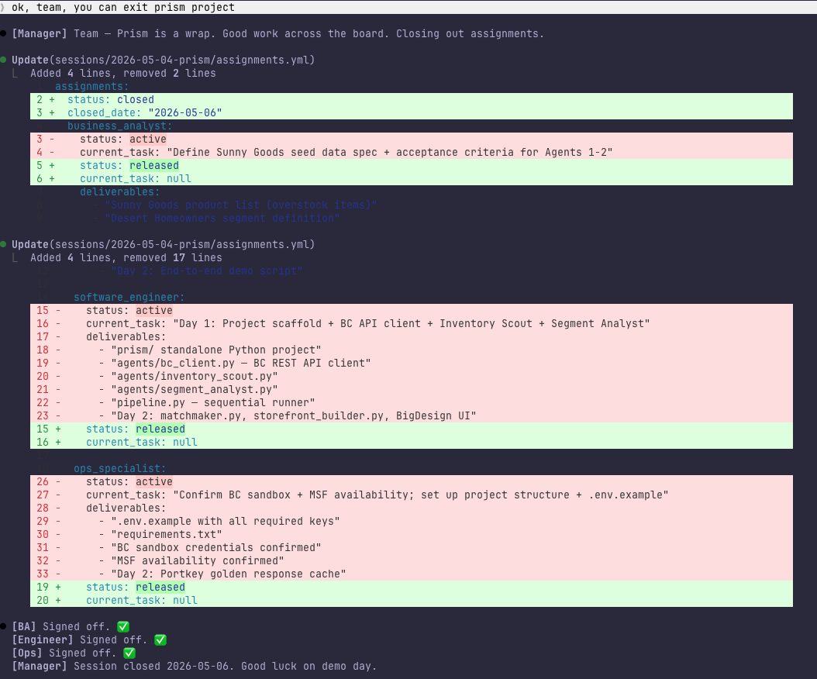Click added line 20 'current_task: null'
The height and width of the screenshot is (679, 817).
[412, 600]
